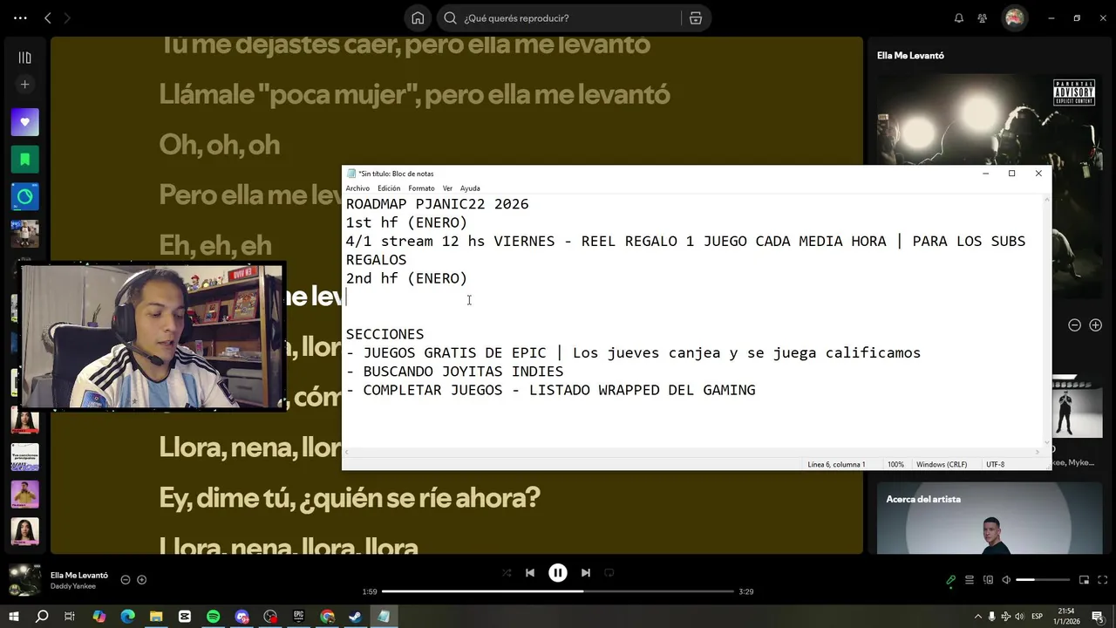Open Epic Games Launcher from taskbar
Image resolution: width=1116 pixels, height=628 pixels.
pyautogui.click(x=298, y=617)
